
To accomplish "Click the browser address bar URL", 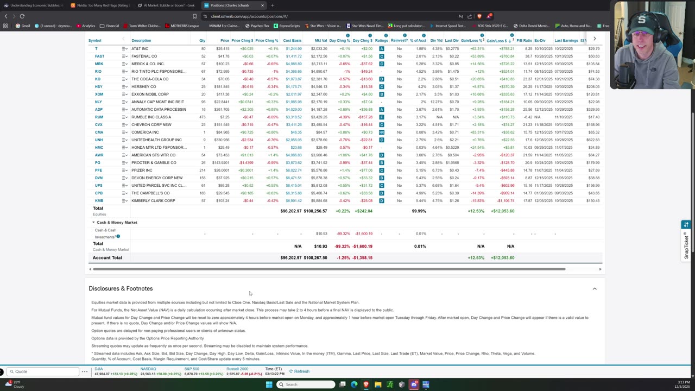I will point(249,16).
